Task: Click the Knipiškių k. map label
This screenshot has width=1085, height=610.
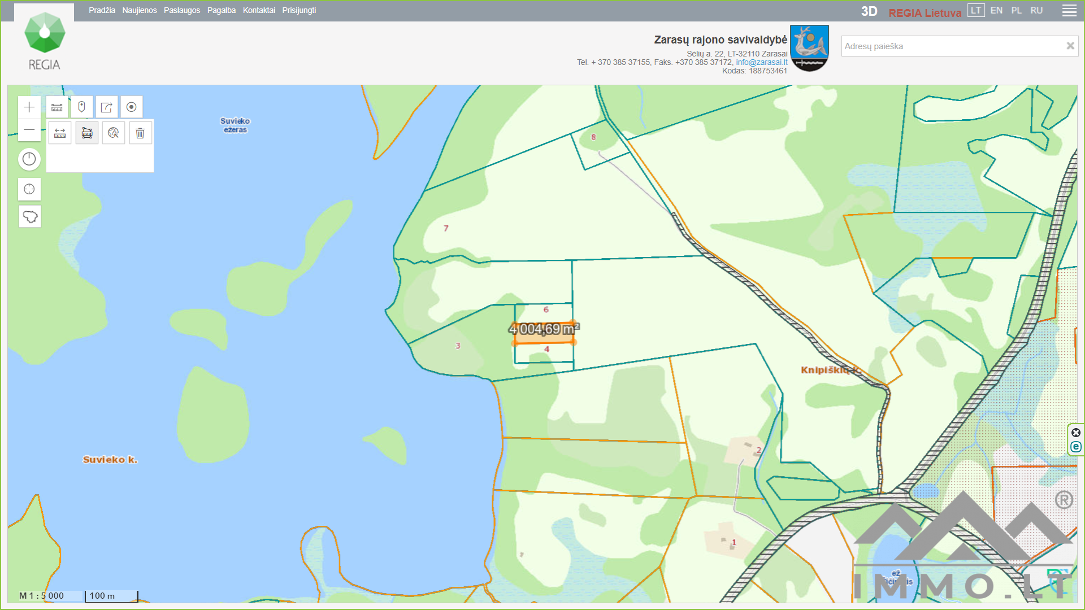Action: 830,370
